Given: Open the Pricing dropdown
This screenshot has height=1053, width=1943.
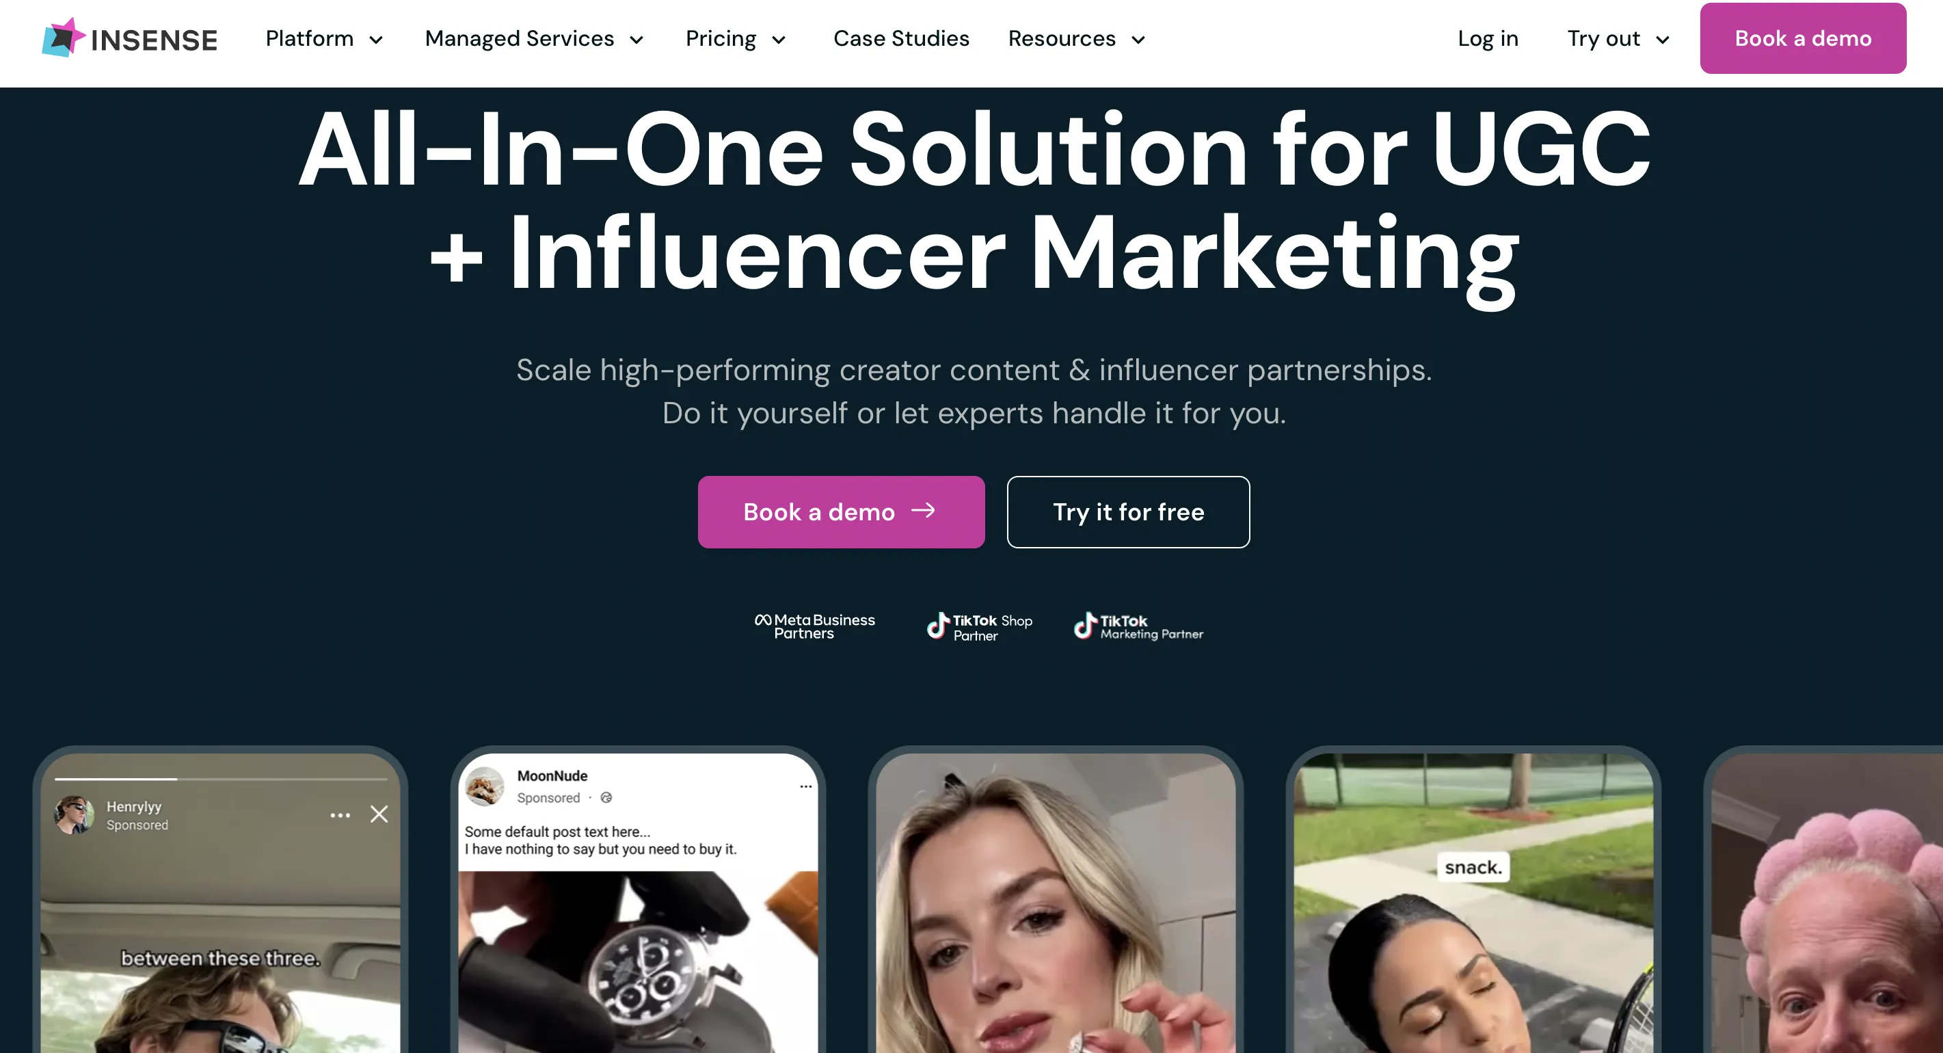Looking at the screenshot, I should click(x=736, y=38).
